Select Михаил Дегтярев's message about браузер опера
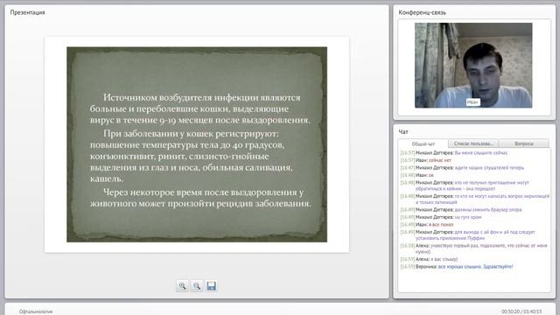Viewport: 560px width, 315px height. coord(461,210)
